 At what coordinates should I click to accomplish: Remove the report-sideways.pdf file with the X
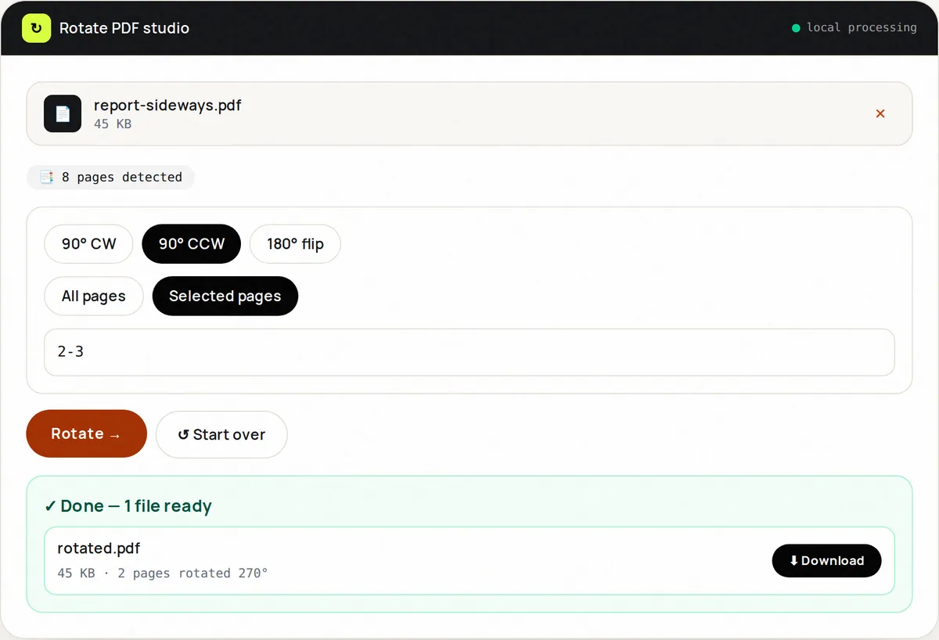(x=880, y=113)
